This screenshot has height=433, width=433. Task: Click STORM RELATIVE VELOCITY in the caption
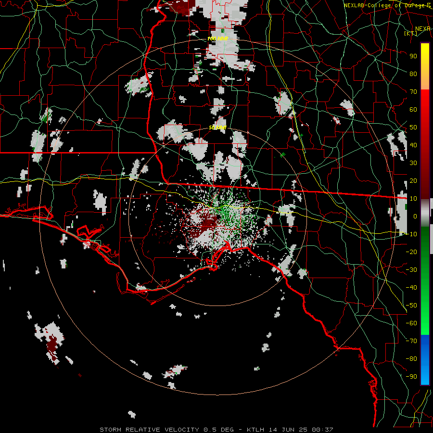tap(149, 430)
